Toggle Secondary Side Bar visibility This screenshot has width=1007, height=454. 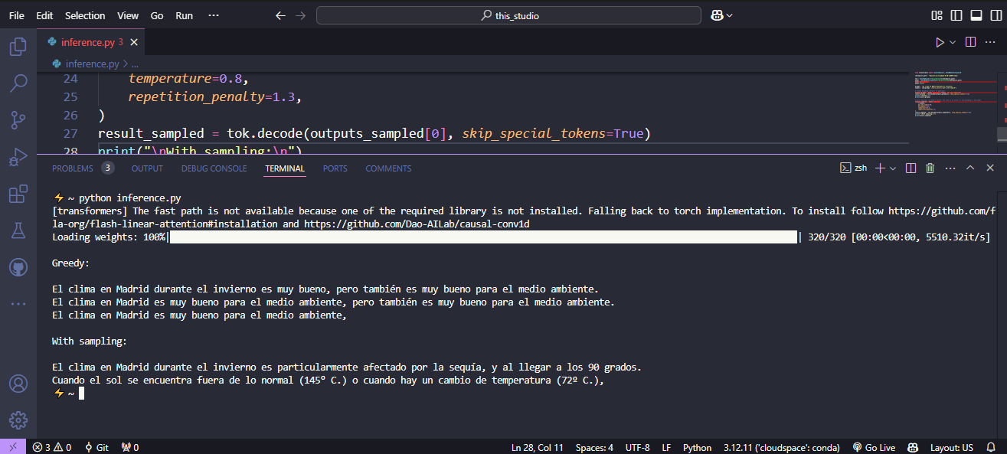996,15
